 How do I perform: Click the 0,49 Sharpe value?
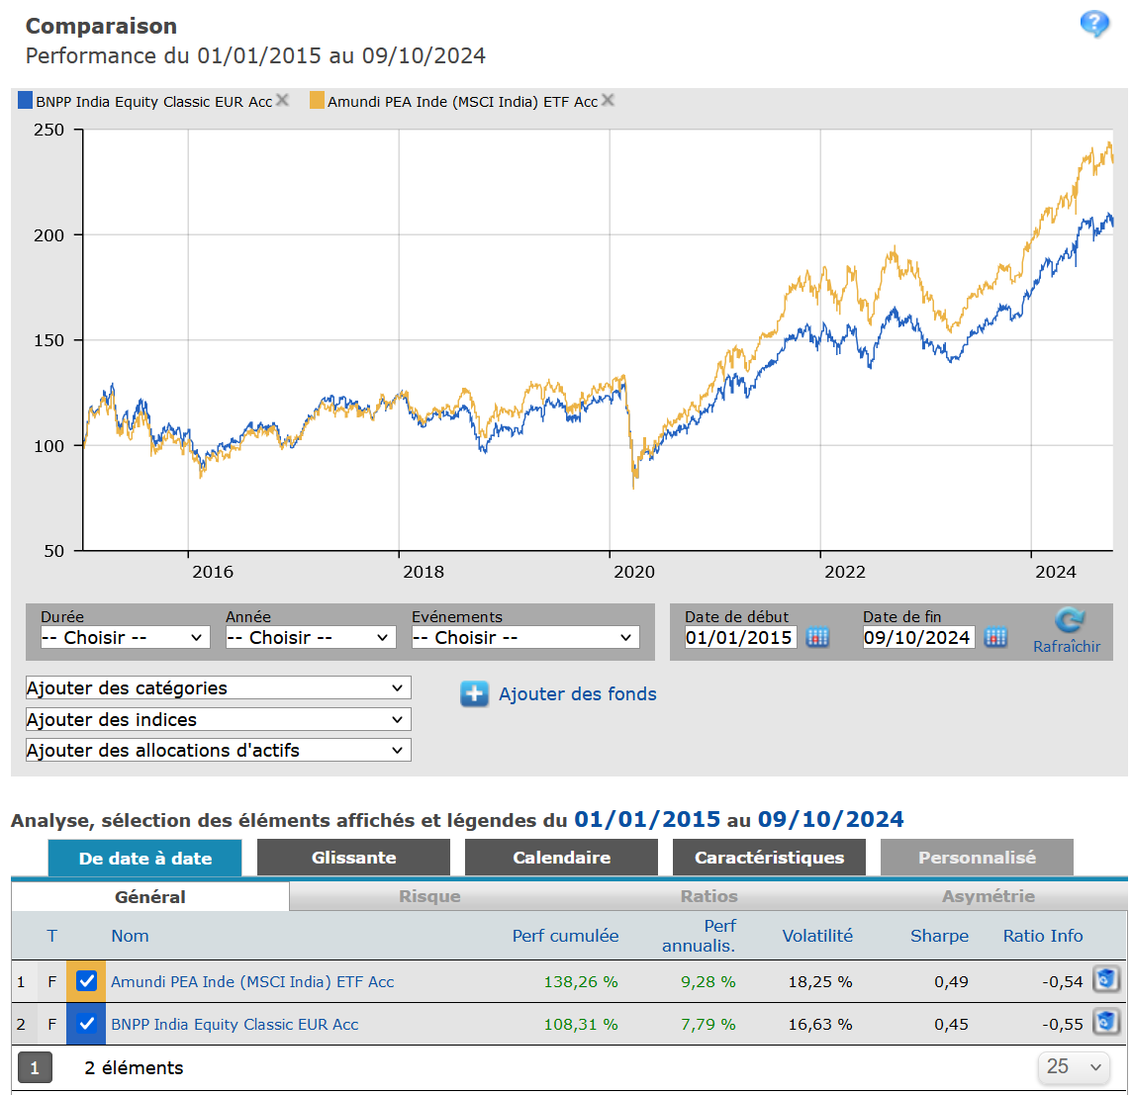click(x=952, y=981)
